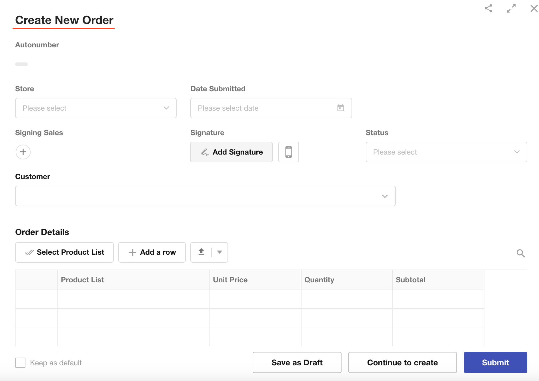This screenshot has height=381, width=539.
Task: Open the Customer dropdown
Action: pyautogui.click(x=205, y=196)
